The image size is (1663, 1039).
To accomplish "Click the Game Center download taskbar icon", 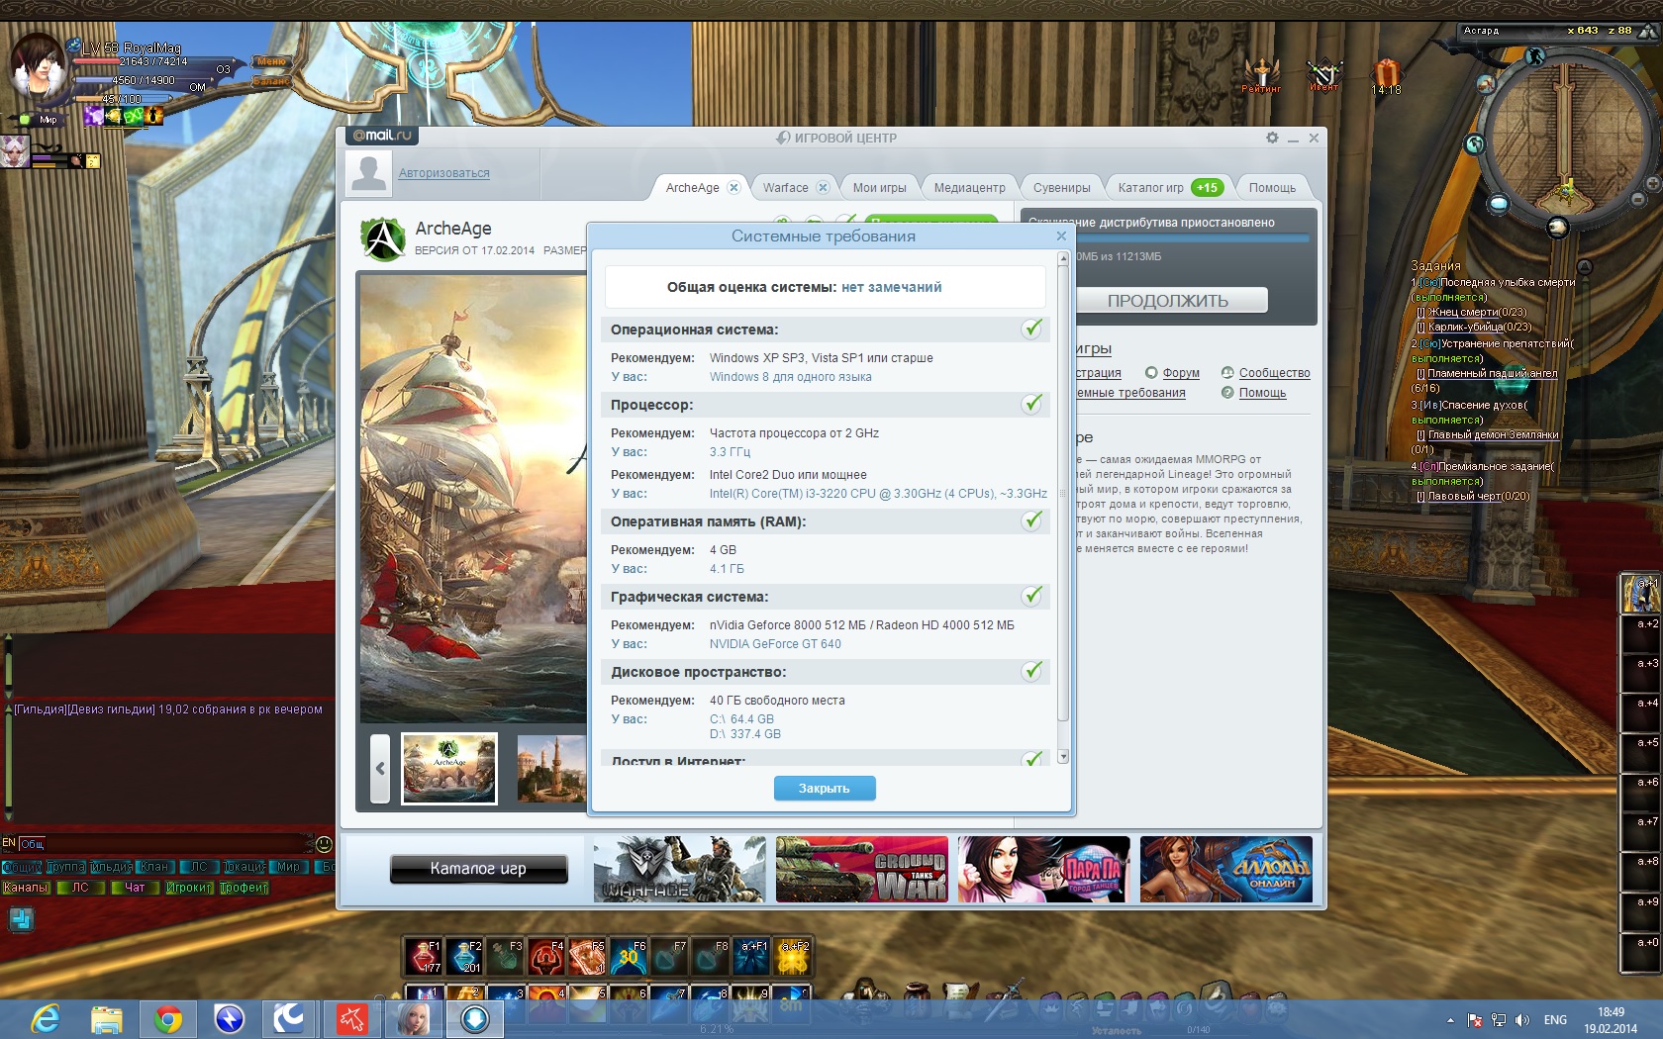I will [475, 1018].
